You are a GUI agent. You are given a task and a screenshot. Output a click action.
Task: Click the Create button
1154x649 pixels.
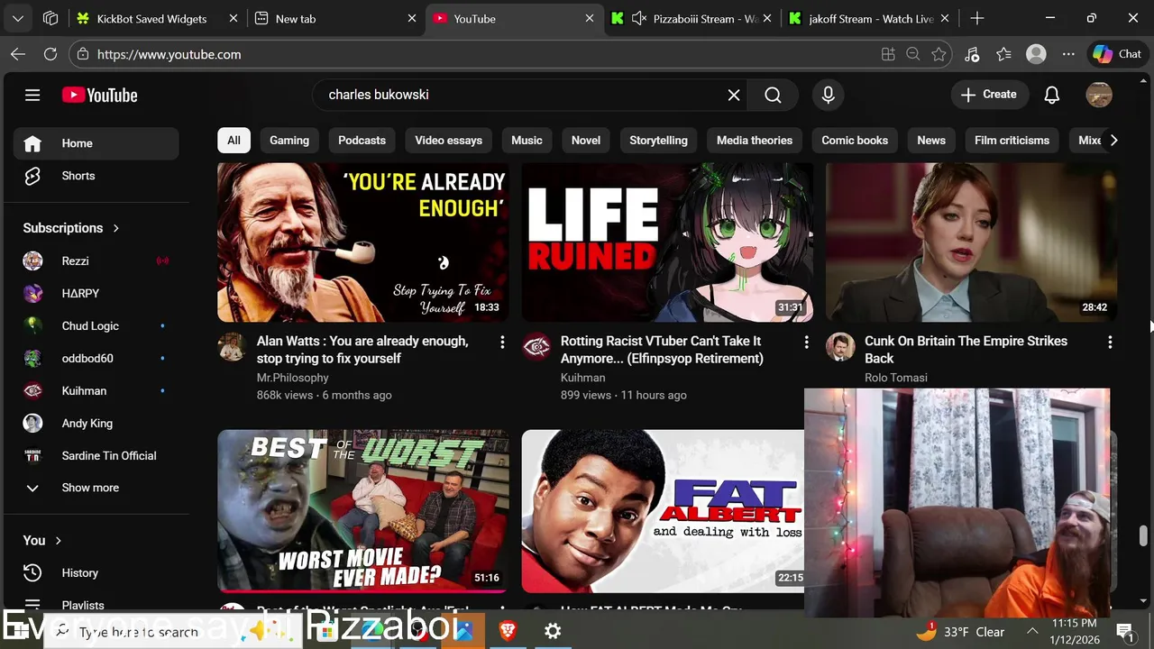pos(989,95)
